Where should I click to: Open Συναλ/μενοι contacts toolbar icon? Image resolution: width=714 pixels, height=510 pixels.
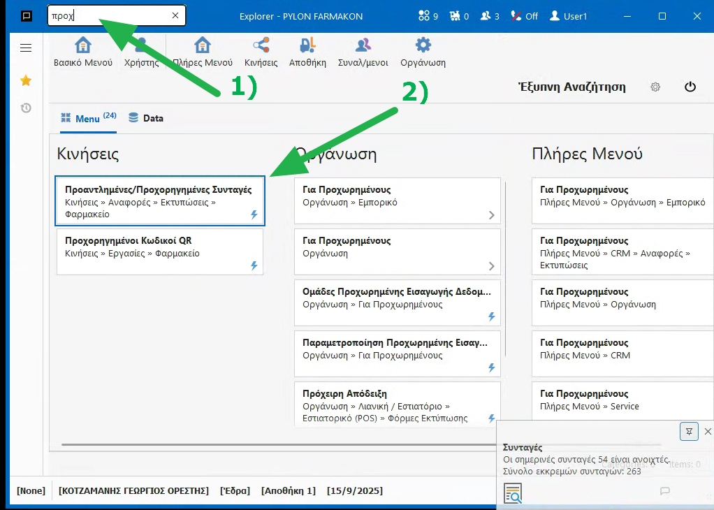pos(363,46)
